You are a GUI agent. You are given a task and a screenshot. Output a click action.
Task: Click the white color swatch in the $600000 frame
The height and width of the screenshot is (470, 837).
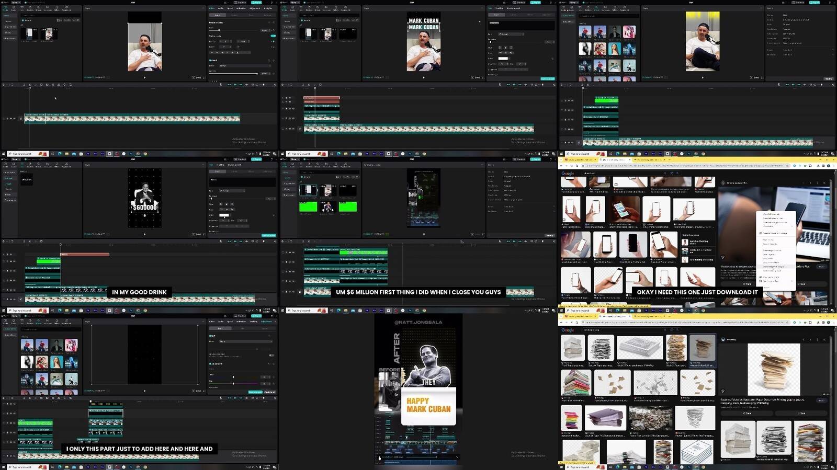tap(224, 215)
